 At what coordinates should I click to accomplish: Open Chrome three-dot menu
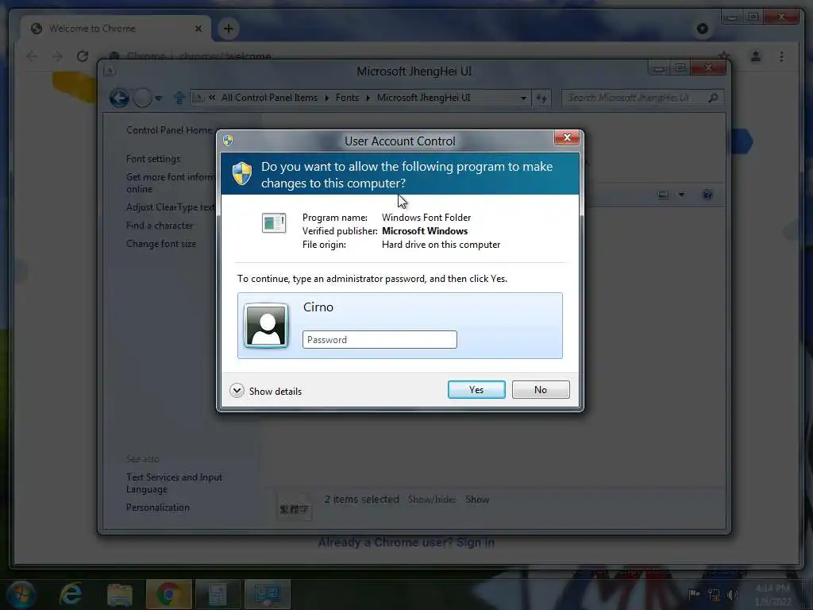click(x=781, y=56)
